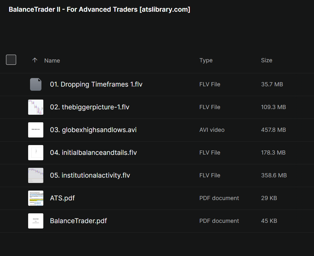Click size value 35.7 MB
This screenshot has width=314, height=256.
(x=272, y=84)
